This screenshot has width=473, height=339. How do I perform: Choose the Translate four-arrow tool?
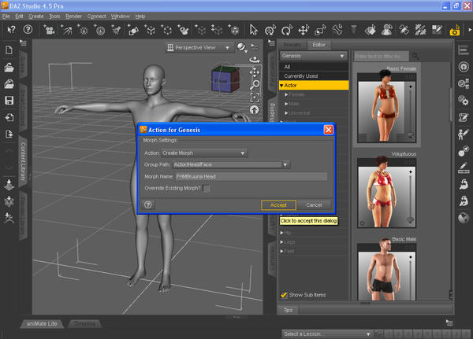[x=304, y=30]
